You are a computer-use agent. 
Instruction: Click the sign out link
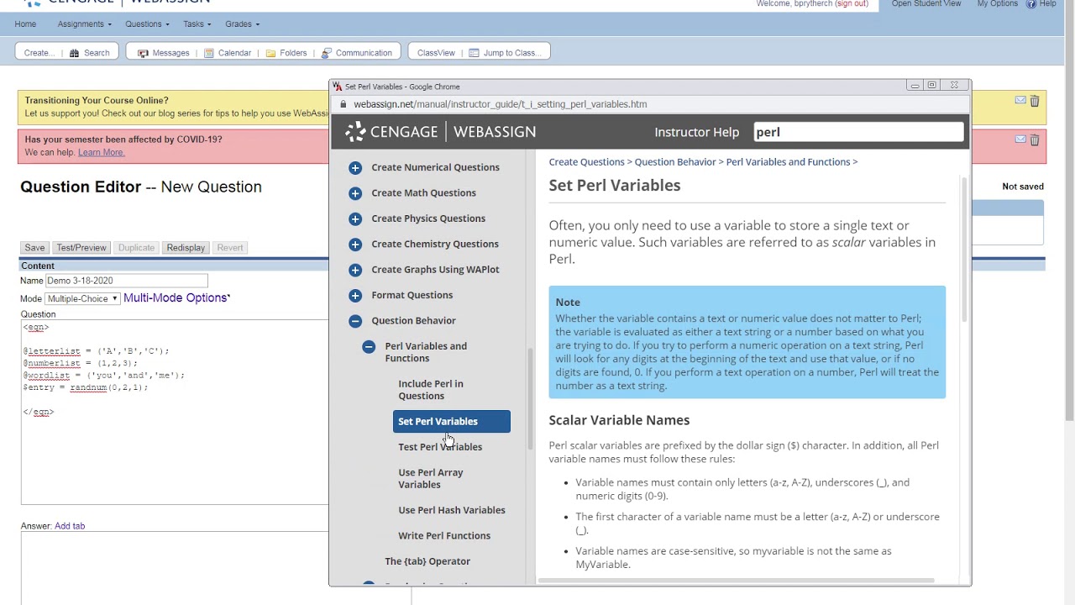(x=852, y=3)
